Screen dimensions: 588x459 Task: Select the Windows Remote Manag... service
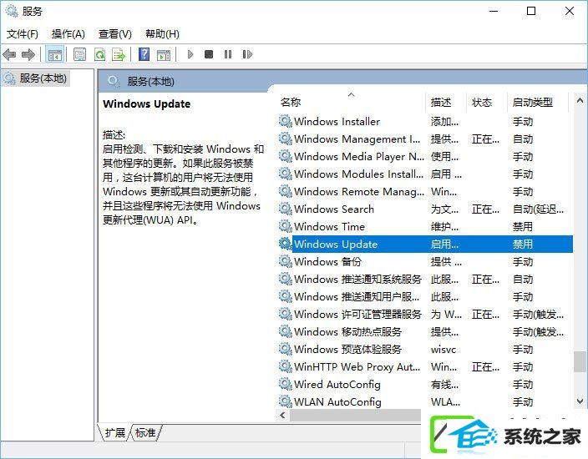coord(359,192)
